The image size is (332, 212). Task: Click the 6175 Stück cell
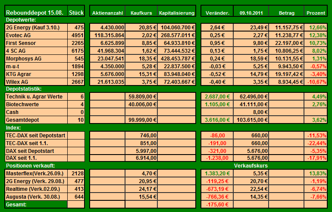[x=76, y=51]
